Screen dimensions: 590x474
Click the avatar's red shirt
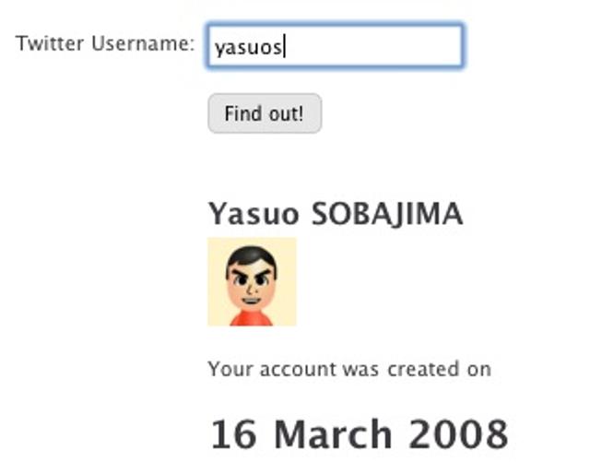[x=251, y=318]
